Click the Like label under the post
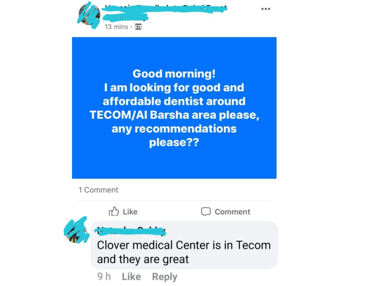 [x=130, y=212]
